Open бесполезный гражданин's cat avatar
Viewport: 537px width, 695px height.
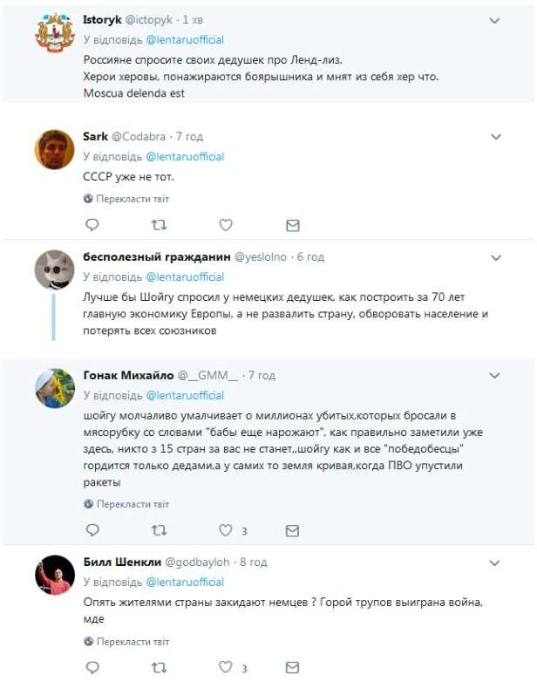coord(53,270)
